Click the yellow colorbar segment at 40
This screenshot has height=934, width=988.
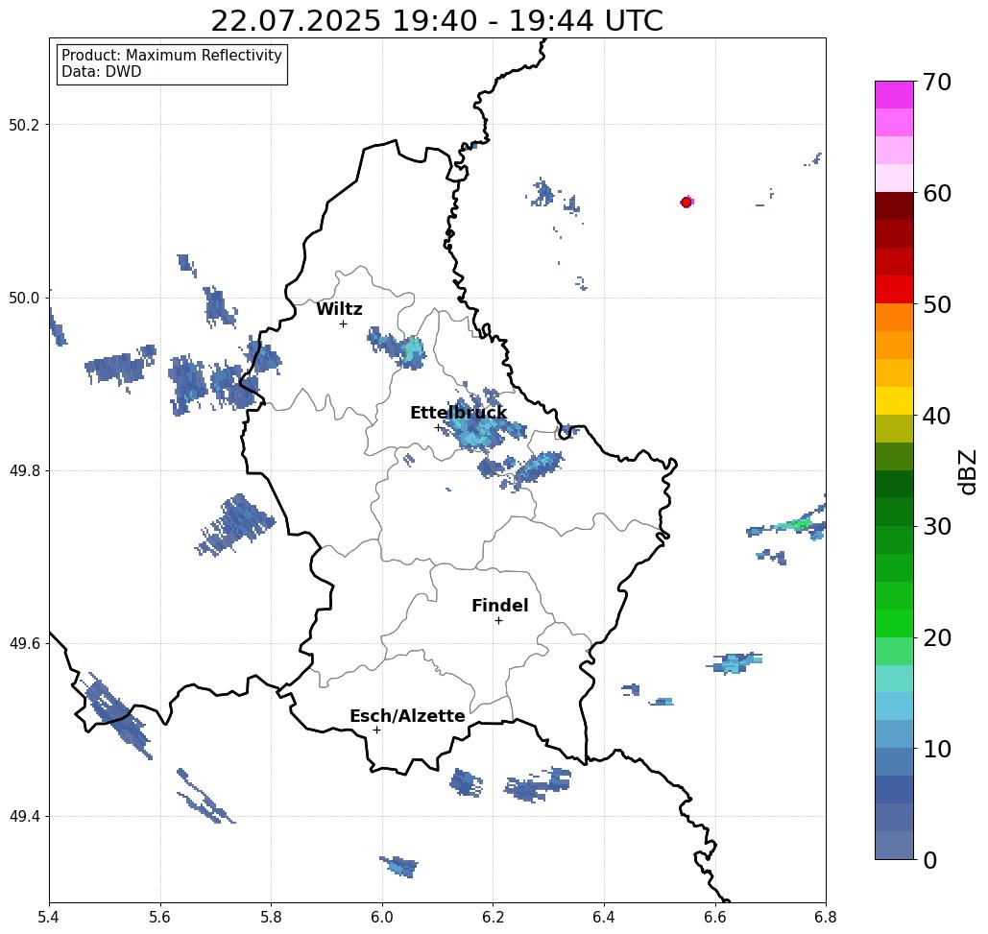click(894, 400)
